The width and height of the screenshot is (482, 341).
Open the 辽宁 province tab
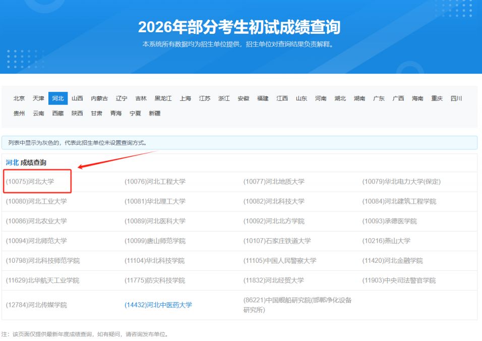(122, 98)
